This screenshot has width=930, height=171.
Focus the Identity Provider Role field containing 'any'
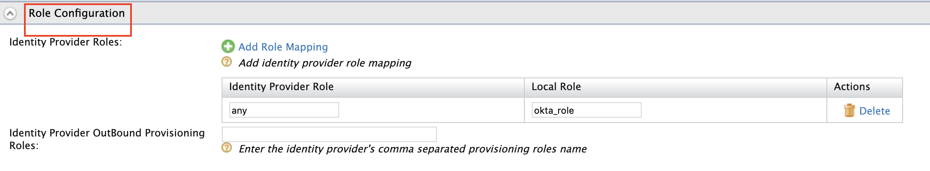(x=284, y=110)
